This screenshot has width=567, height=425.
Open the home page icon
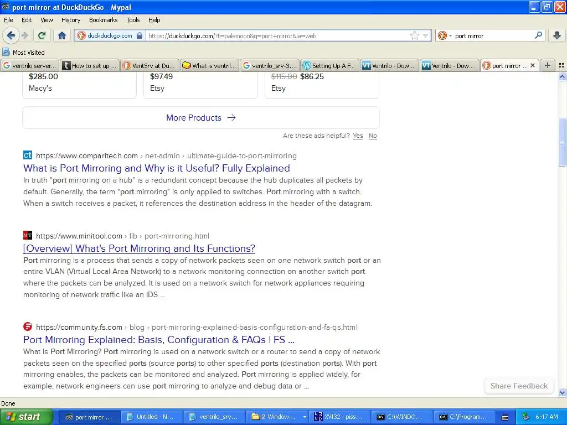coord(62,35)
